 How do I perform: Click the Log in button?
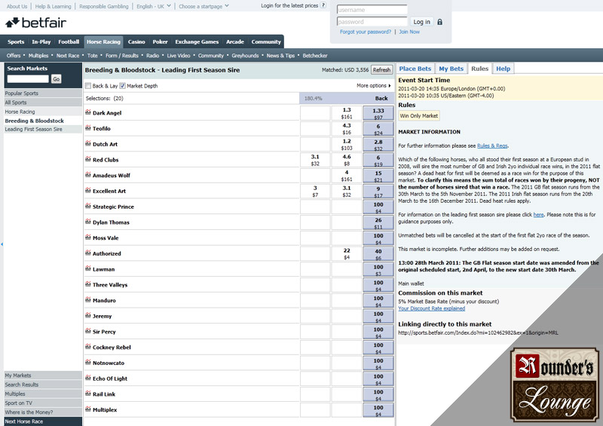pyautogui.click(x=421, y=22)
